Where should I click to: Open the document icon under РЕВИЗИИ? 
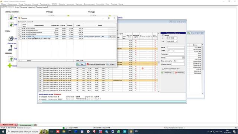click(x=11, y=59)
